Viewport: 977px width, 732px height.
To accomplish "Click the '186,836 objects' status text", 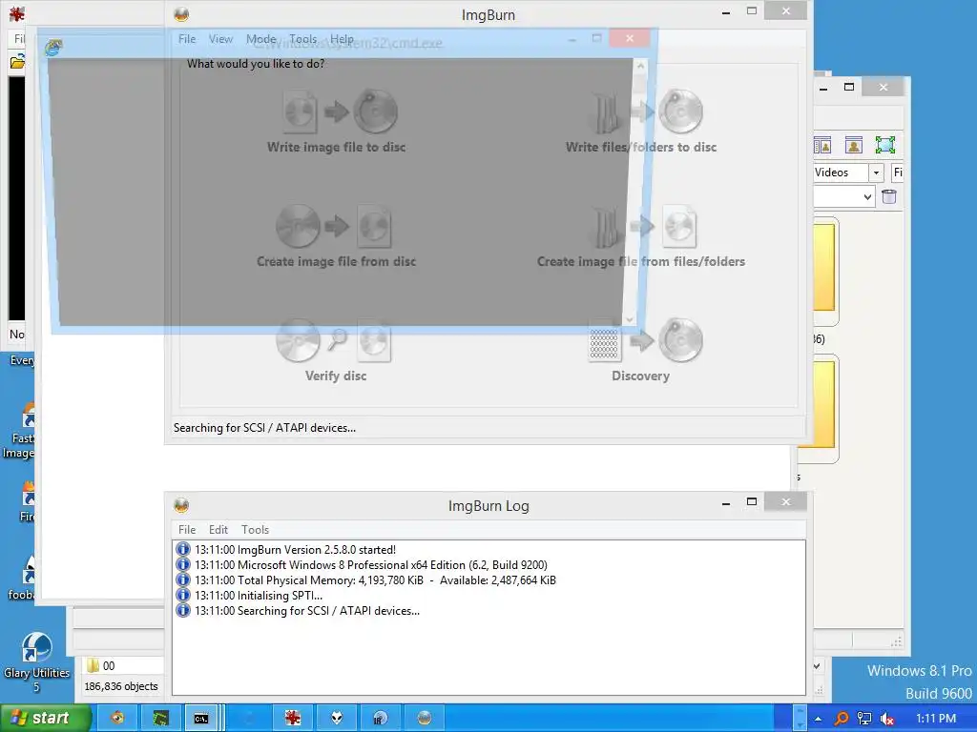I will [121, 686].
